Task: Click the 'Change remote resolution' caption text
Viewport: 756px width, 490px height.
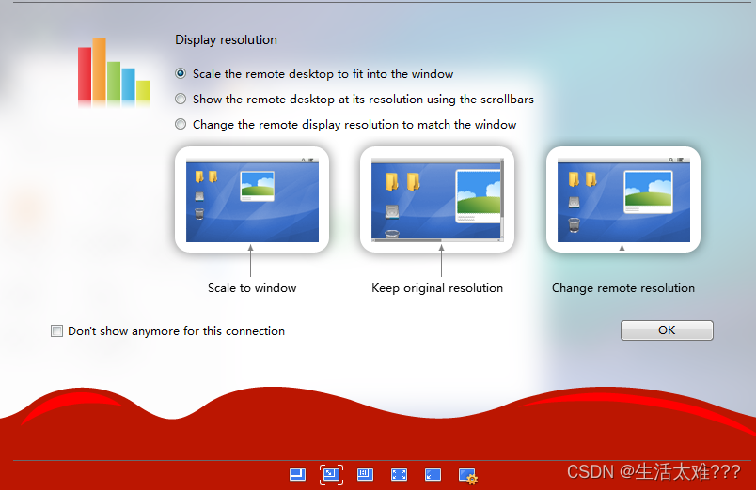Action: pyautogui.click(x=623, y=288)
